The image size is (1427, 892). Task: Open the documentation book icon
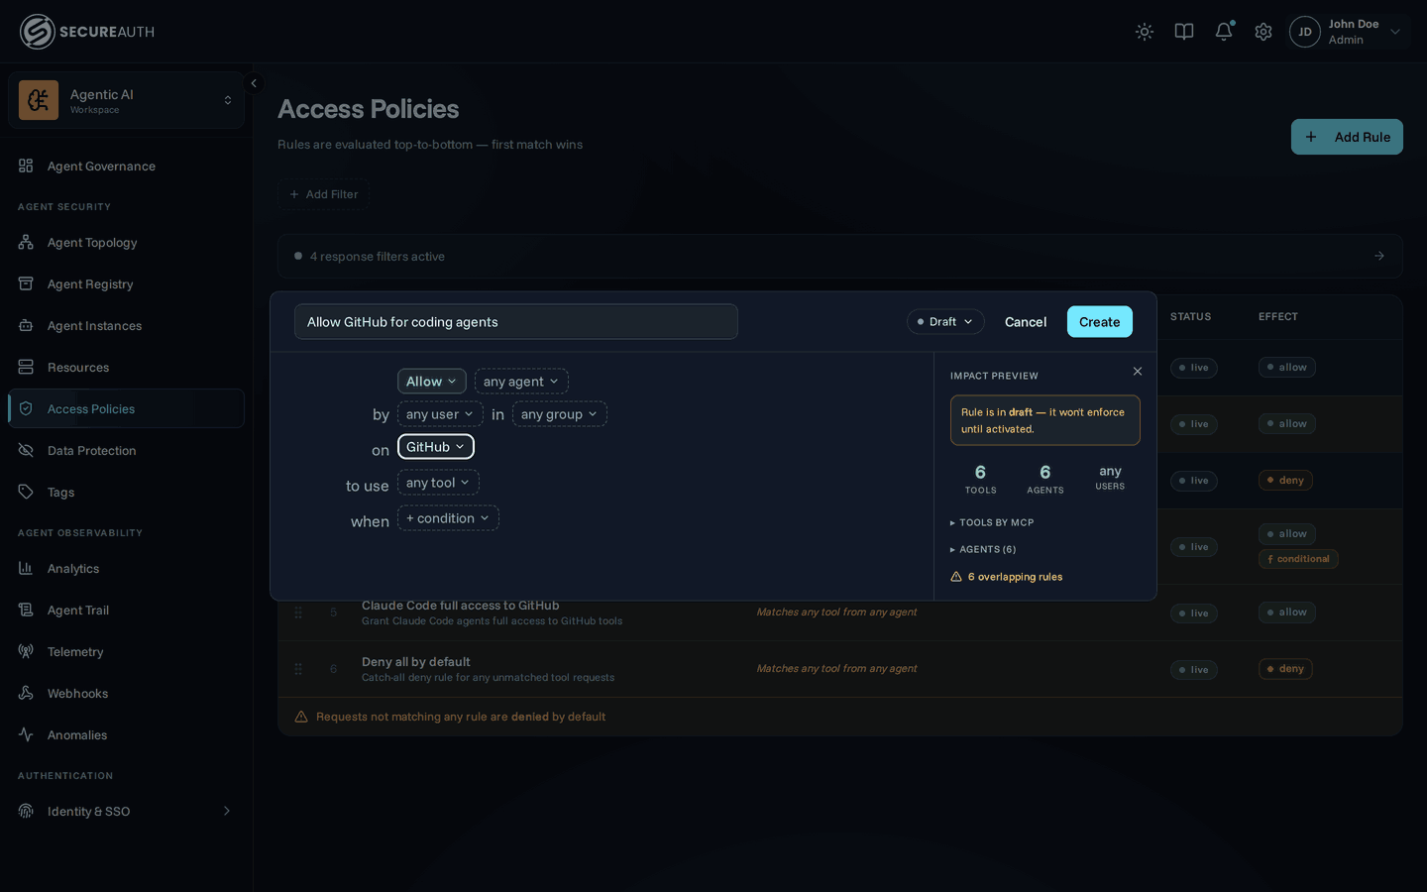[1184, 32]
